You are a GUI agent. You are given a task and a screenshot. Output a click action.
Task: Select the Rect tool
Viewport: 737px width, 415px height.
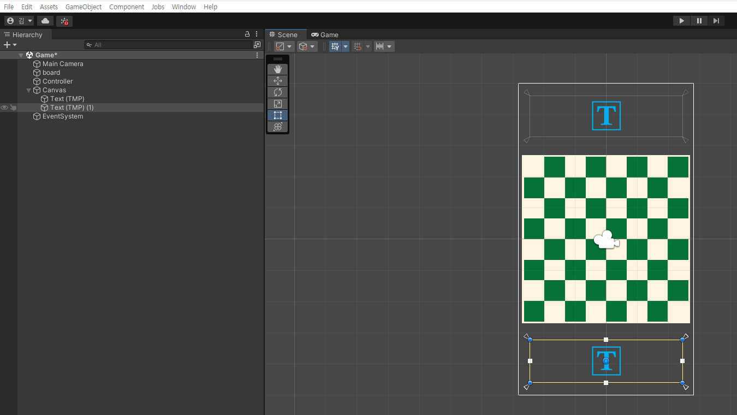point(277,115)
